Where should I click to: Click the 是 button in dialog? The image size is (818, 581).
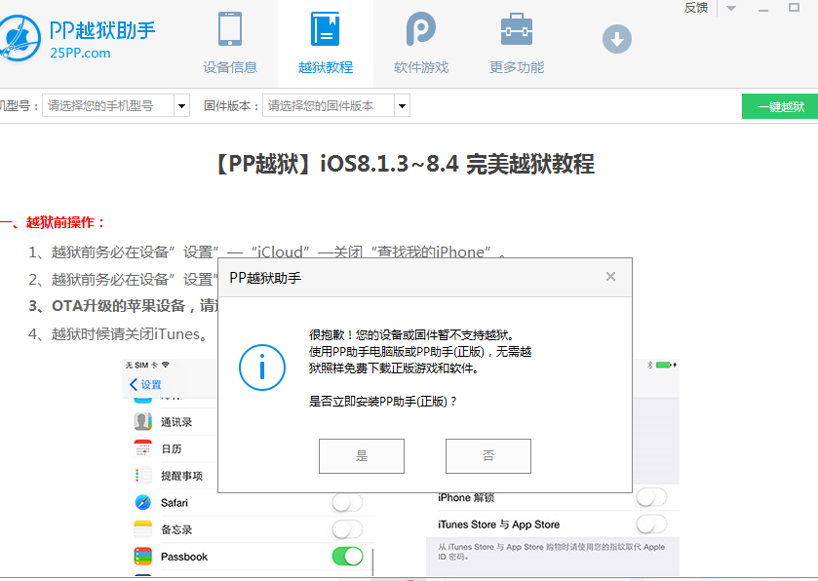pyautogui.click(x=362, y=456)
